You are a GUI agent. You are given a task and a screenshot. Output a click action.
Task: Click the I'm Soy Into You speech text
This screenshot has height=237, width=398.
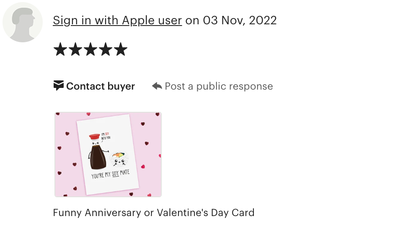106,136
